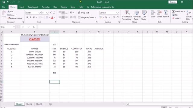Click Increase Indent icon
Screen dimensions: 193x108
tap(74, 17)
